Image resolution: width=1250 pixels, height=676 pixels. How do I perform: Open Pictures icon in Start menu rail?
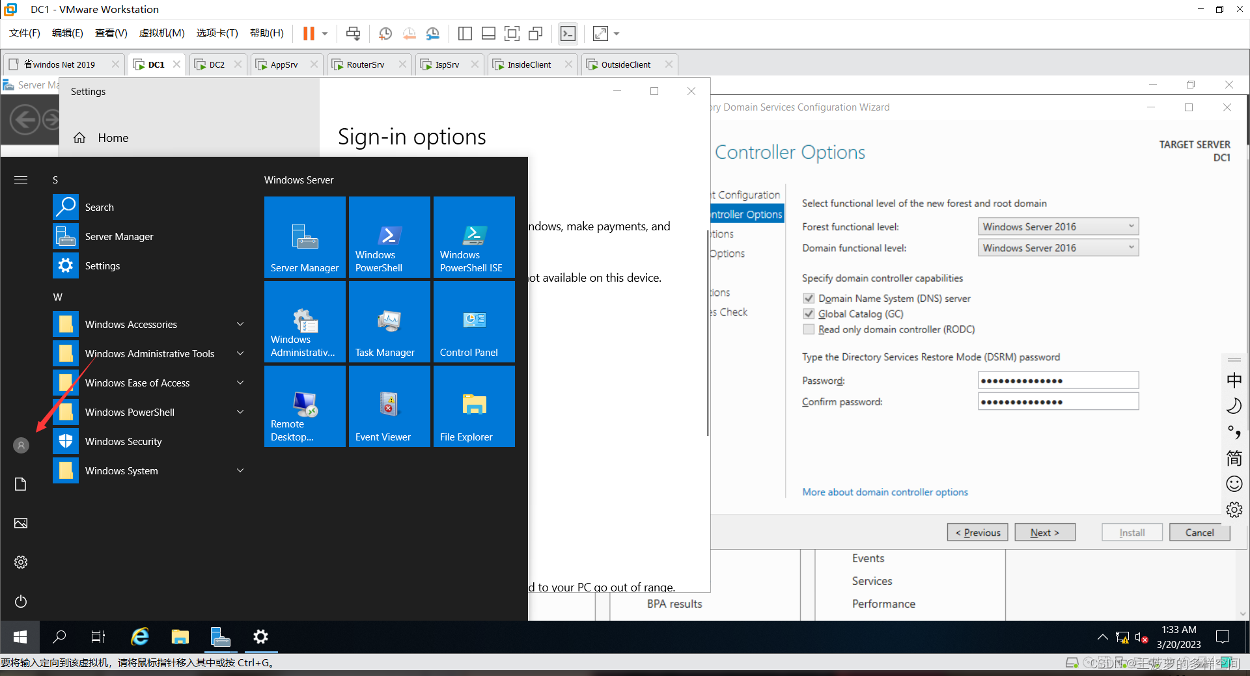[21, 523]
